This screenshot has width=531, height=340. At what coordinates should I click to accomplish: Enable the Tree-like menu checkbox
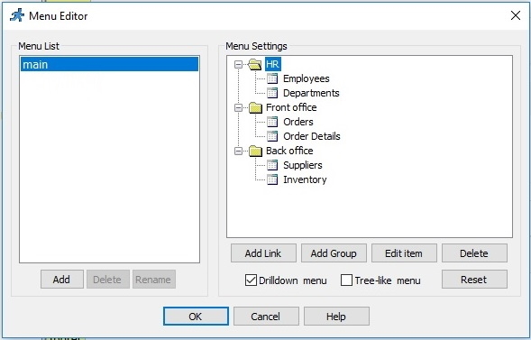pos(346,280)
